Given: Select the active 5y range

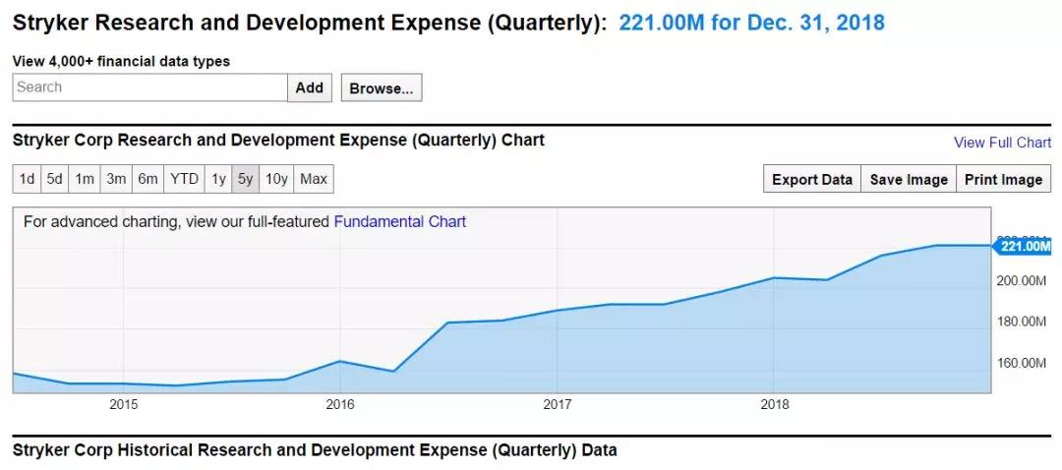Looking at the screenshot, I should (x=246, y=179).
